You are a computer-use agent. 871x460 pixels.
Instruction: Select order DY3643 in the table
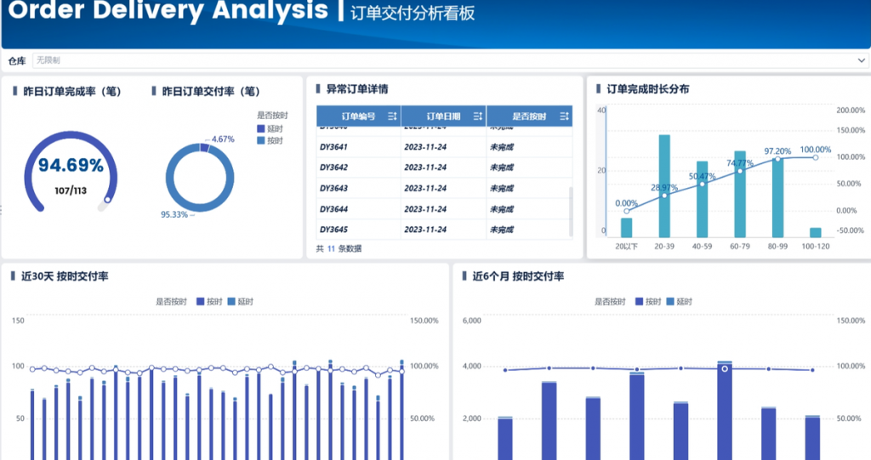tap(333, 188)
